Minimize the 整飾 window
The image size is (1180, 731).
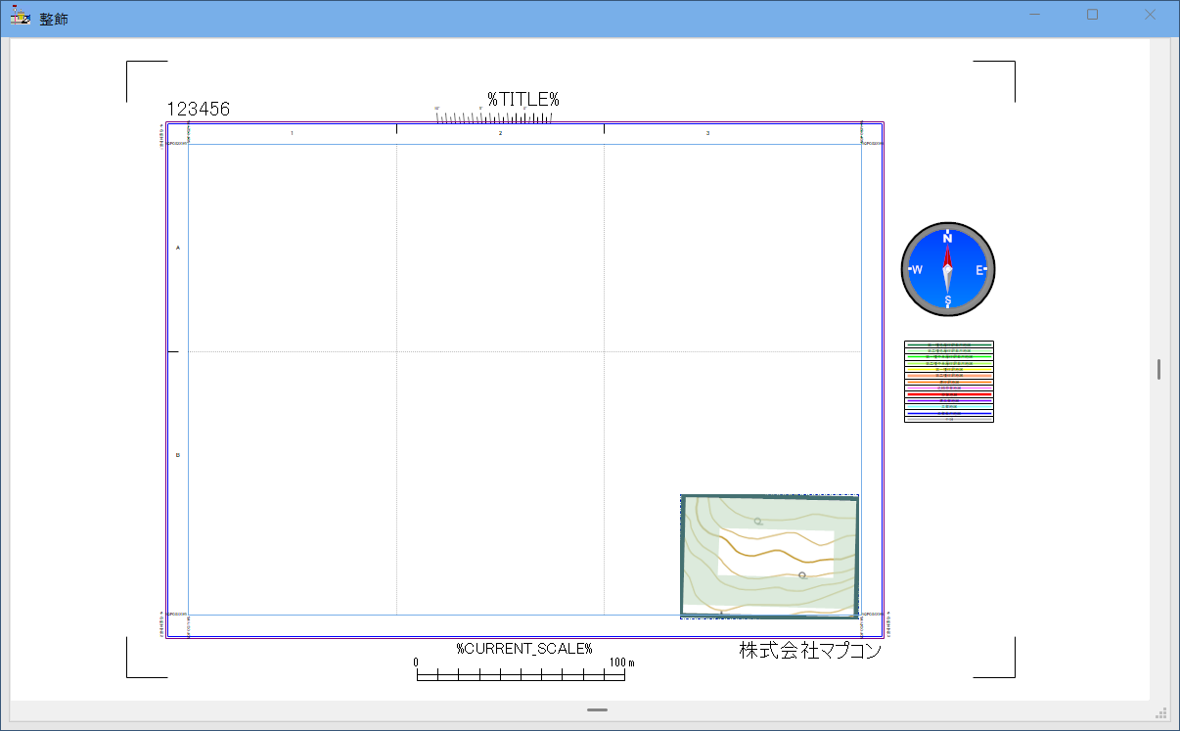(x=1035, y=15)
